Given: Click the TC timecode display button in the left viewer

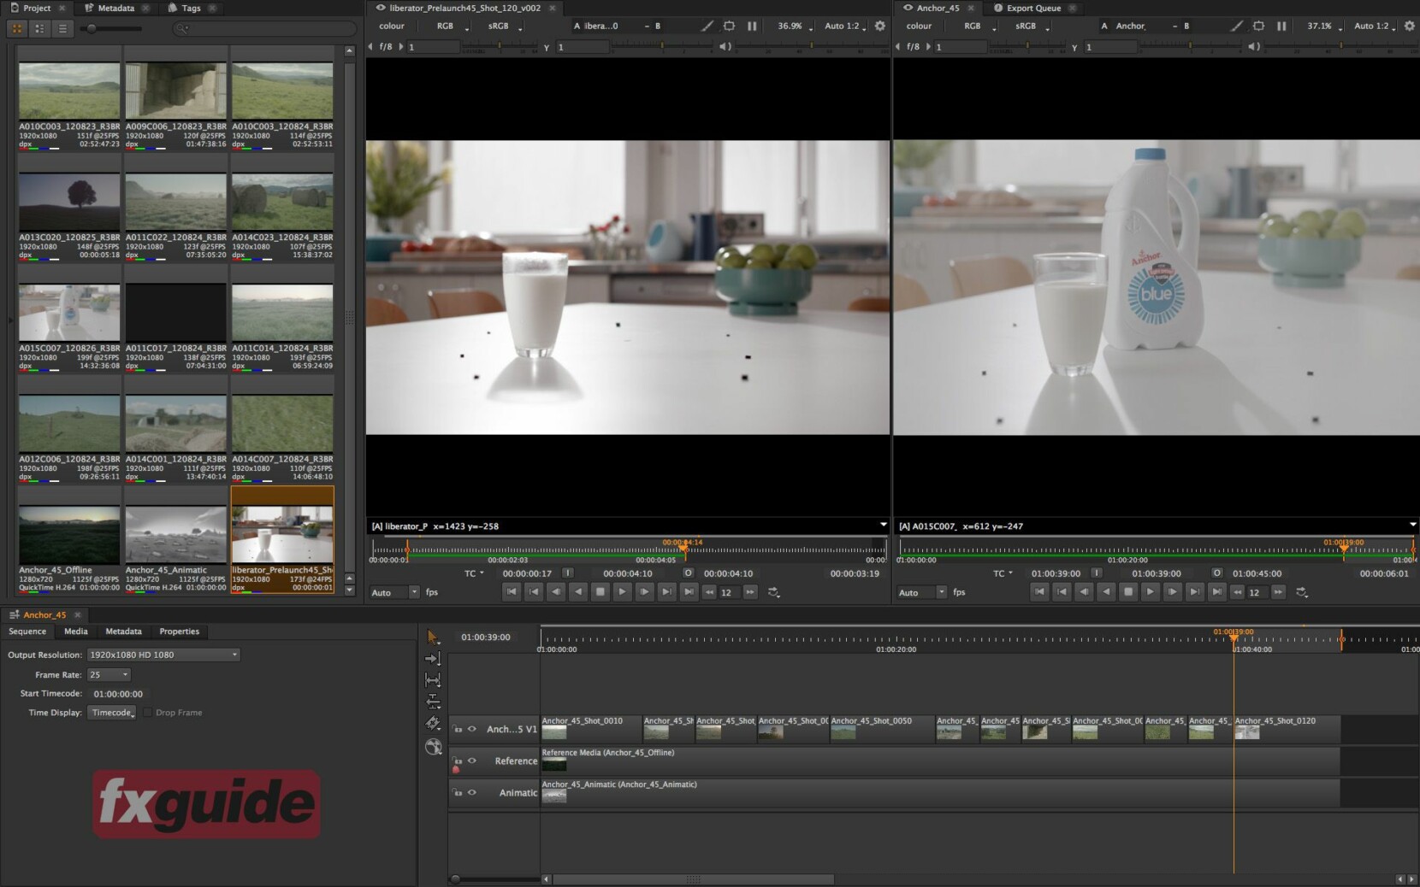Looking at the screenshot, I should [473, 573].
